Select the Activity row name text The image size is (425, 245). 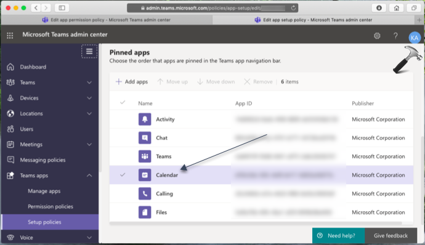tap(165, 119)
